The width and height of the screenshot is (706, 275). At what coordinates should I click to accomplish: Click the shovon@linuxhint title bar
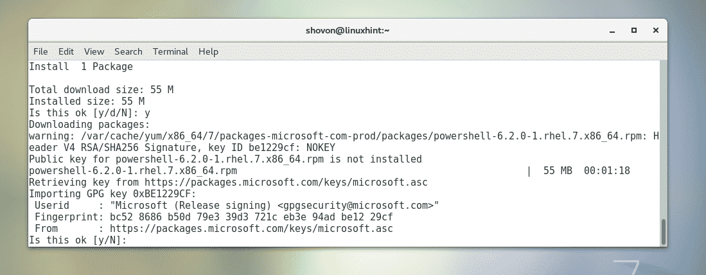[347, 30]
